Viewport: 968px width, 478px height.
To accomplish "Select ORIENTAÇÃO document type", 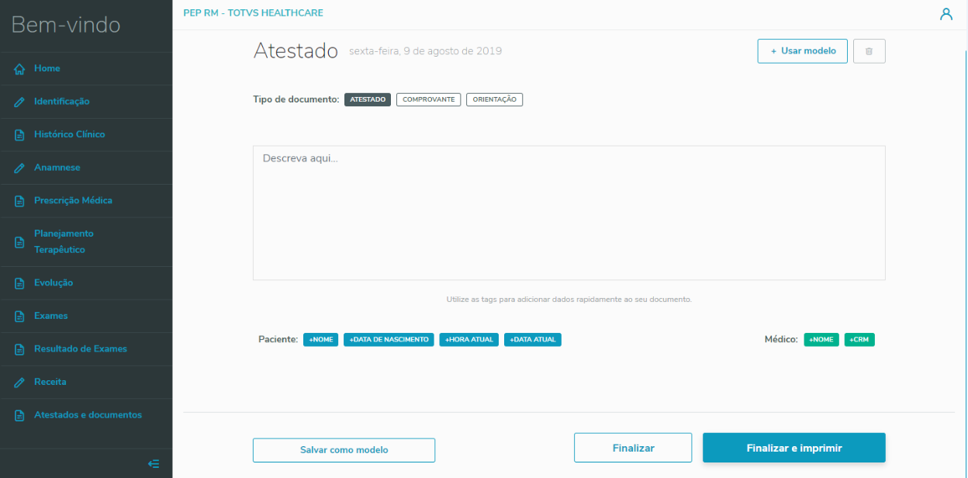I will point(494,99).
